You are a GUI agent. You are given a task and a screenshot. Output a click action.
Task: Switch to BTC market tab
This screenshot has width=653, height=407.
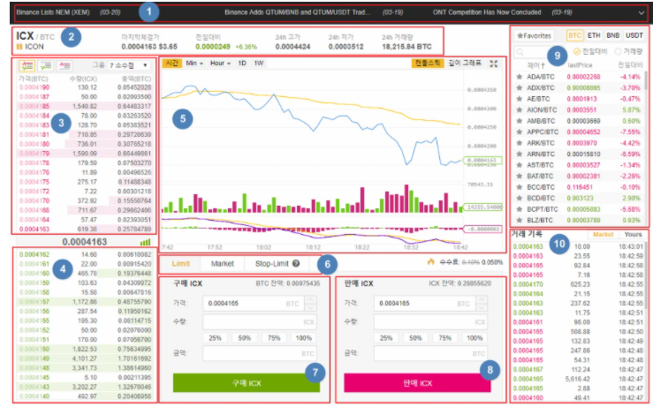574,35
